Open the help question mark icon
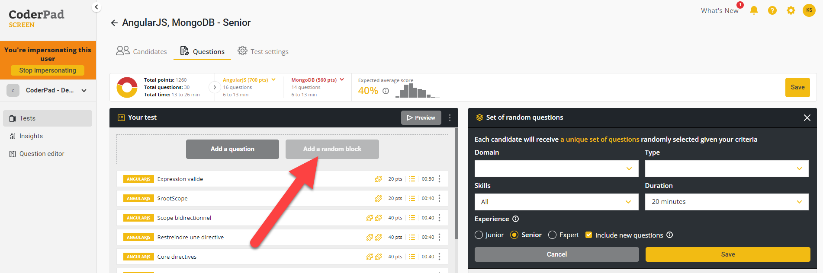The height and width of the screenshot is (273, 823). pyautogui.click(x=772, y=10)
